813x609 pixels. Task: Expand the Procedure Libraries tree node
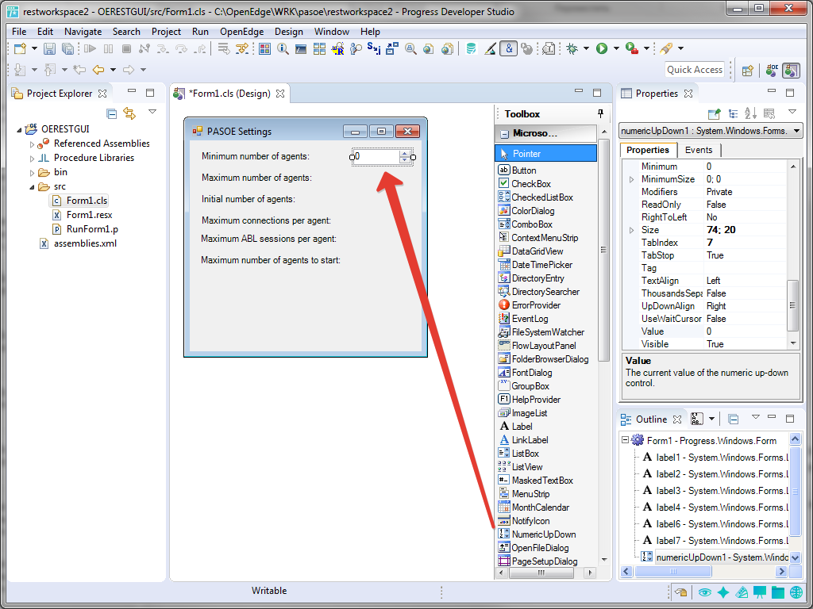point(32,158)
